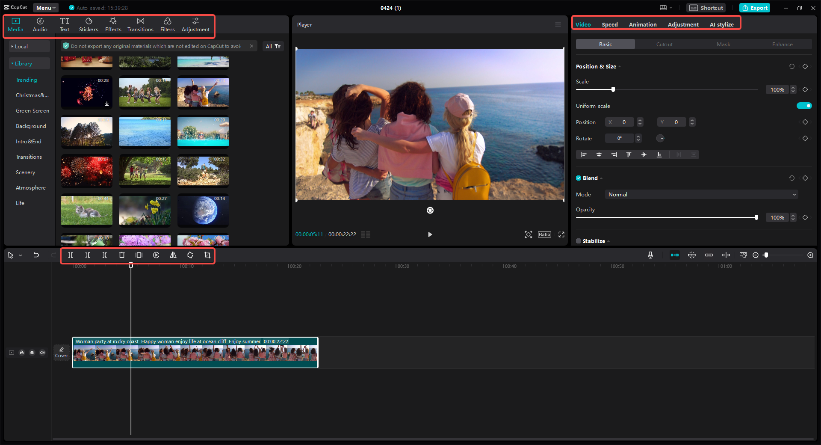The image size is (821, 445).
Task: Open the Blend Mode dropdown showing Normal
Action: [700, 194]
